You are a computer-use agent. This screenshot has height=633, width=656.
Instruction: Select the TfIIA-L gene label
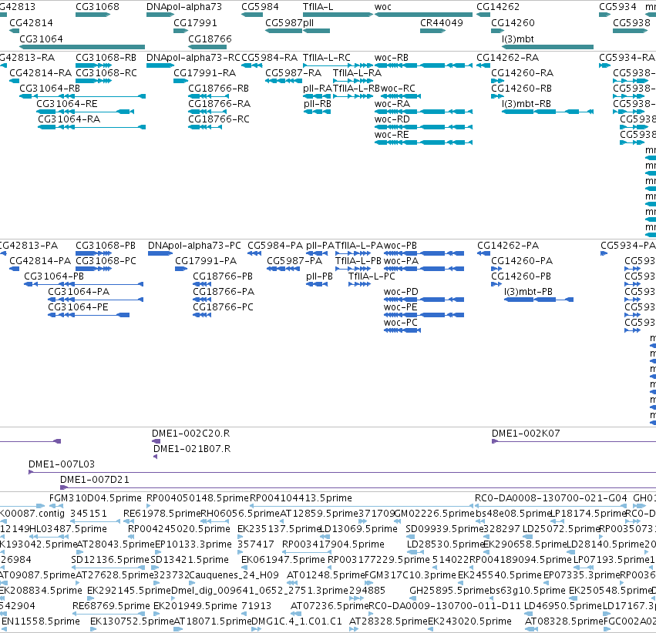click(x=318, y=7)
